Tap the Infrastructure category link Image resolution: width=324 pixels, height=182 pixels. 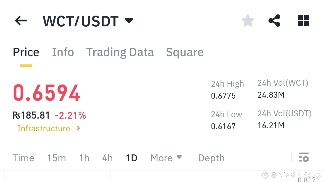click(x=44, y=128)
